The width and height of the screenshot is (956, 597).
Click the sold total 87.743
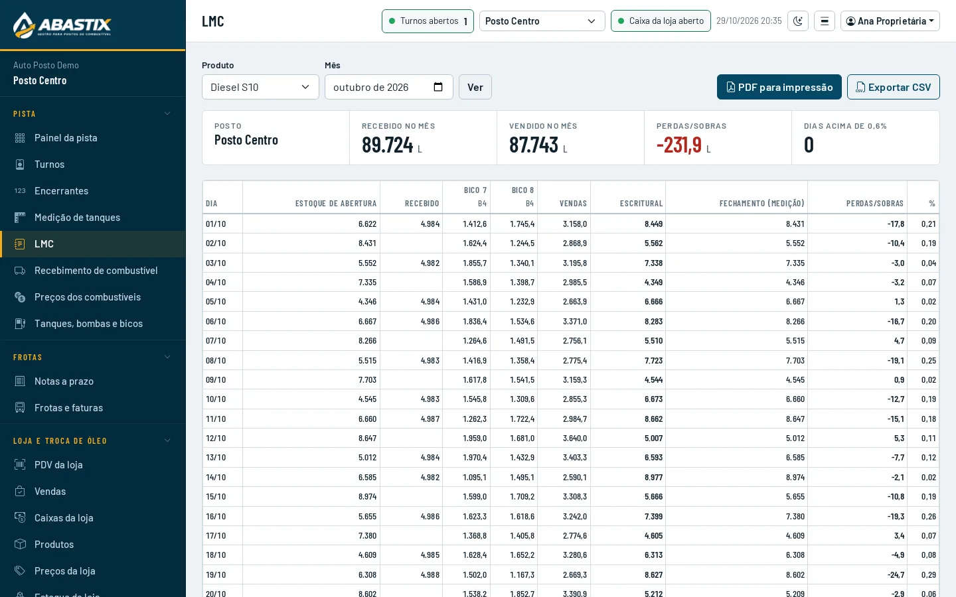click(x=534, y=145)
